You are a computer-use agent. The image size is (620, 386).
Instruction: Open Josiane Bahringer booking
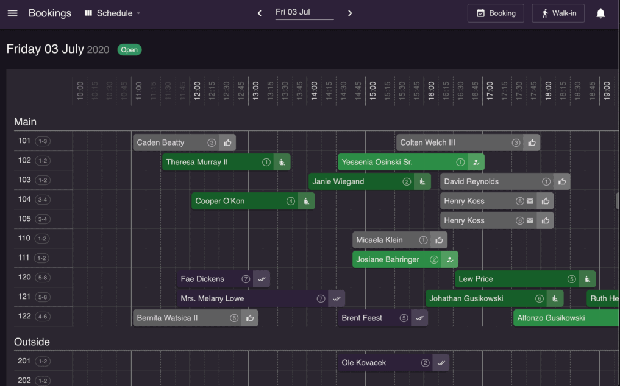coord(405,259)
